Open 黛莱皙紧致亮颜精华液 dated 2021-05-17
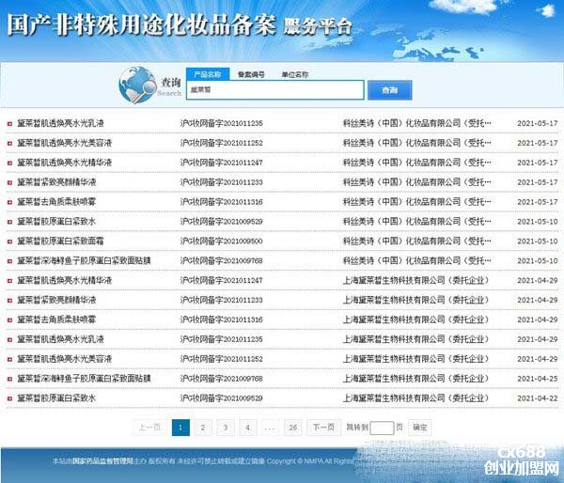Image resolution: width=564 pixels, height=483 pixels. click(56, 182)
